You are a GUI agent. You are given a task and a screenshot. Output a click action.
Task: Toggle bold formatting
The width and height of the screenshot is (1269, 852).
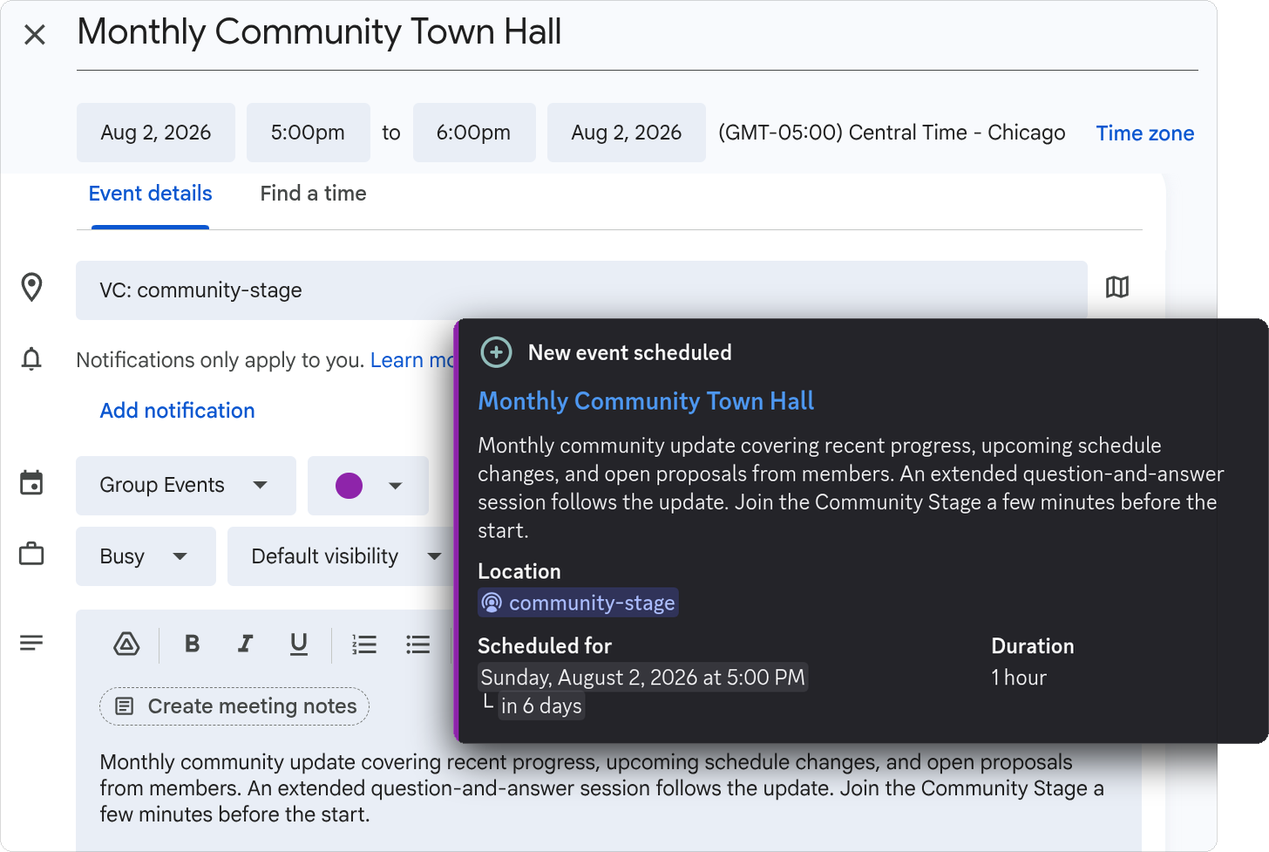tap(193, 644)
